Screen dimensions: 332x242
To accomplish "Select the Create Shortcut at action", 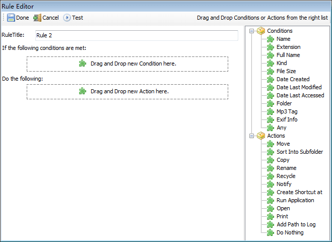I will (x=299, y=192).
